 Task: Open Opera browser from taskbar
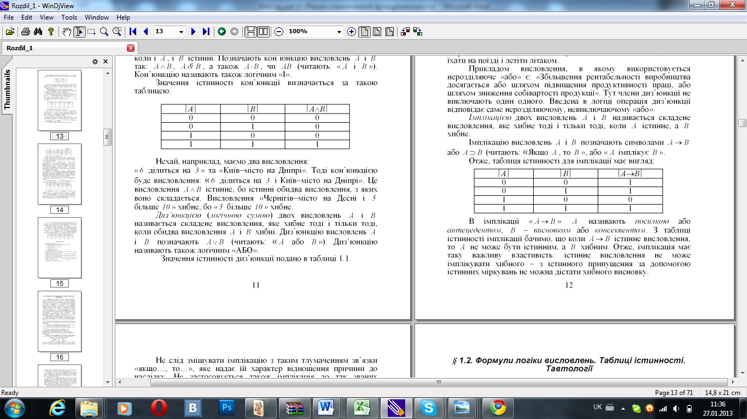159,408
